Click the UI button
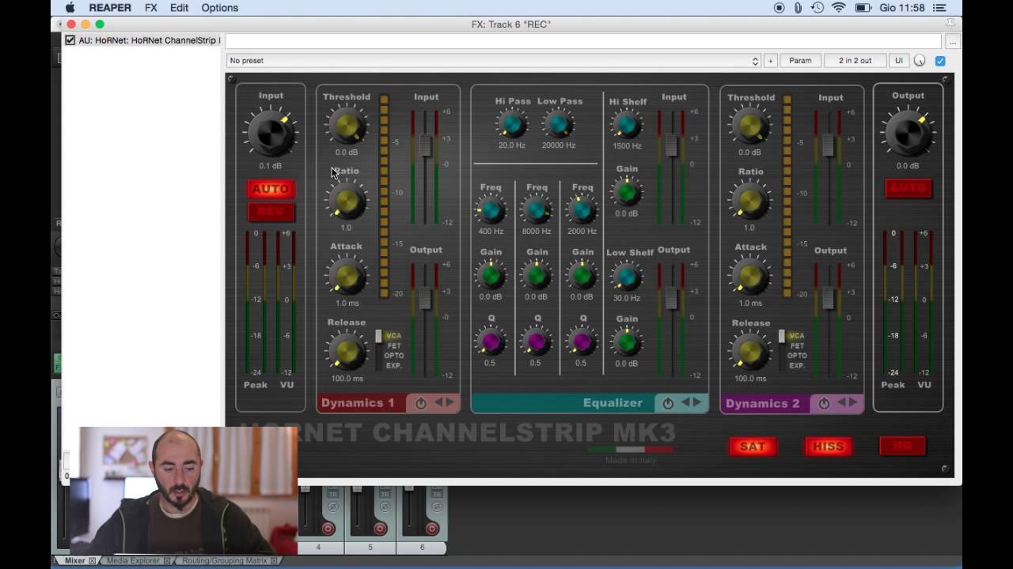1013x569 pixels. pos(899,61)
